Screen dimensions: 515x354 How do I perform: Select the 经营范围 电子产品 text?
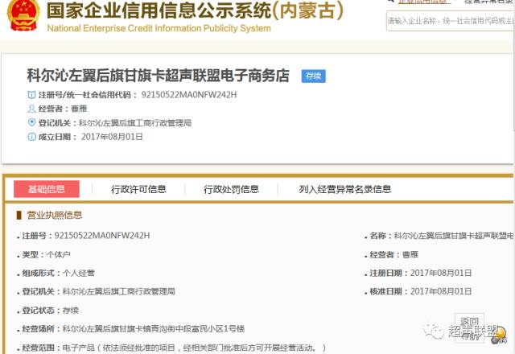click(x=194, y=348)
